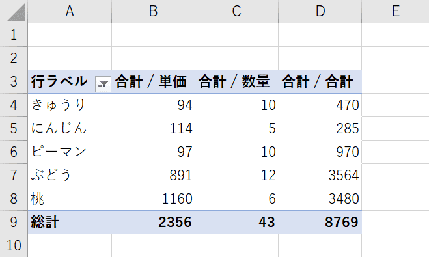429x257 pixels.
Task: Click cell with value 114
Action: pos(153,129)
